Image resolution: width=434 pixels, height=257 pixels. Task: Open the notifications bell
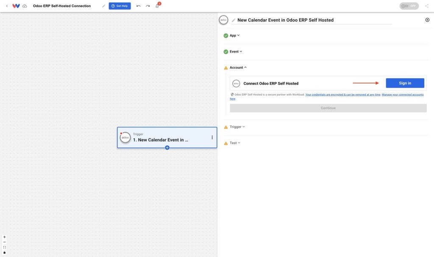(x=157, y=6)
